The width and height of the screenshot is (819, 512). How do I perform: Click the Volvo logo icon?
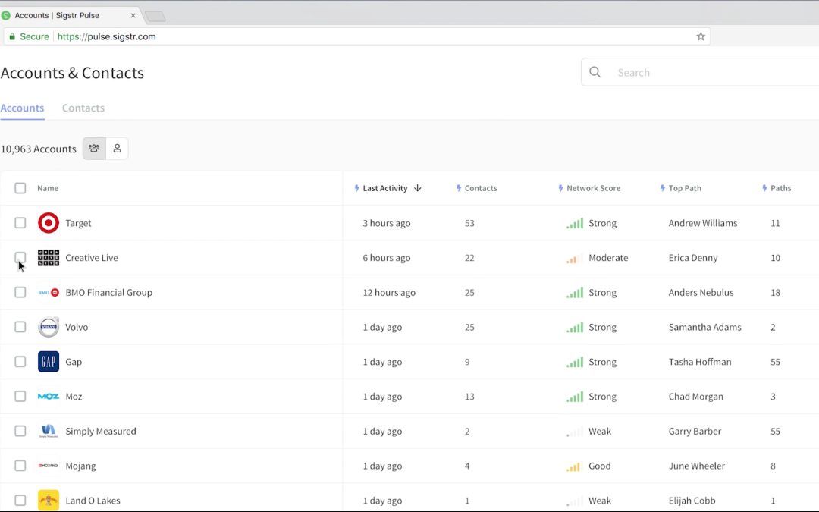(x=49, y=327)
